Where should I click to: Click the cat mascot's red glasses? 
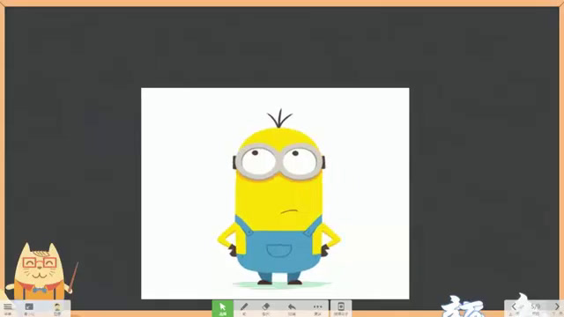pos(40,262)
